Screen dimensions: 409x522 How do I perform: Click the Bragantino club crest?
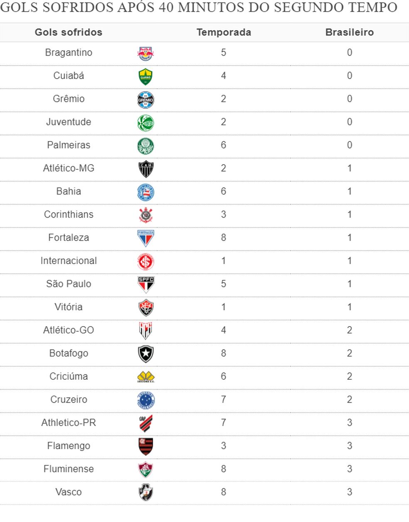tap(145, 54)
